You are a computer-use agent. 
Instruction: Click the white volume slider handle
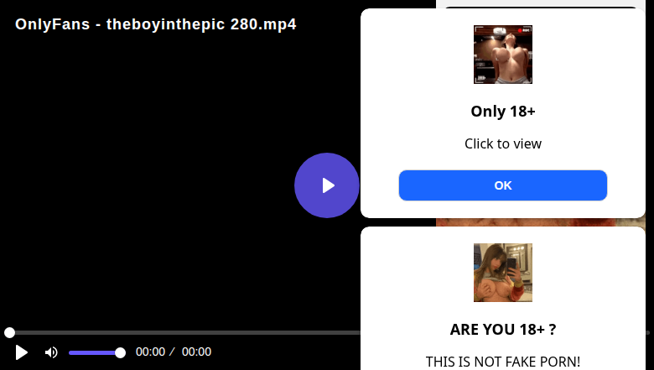tap(120, 353)
